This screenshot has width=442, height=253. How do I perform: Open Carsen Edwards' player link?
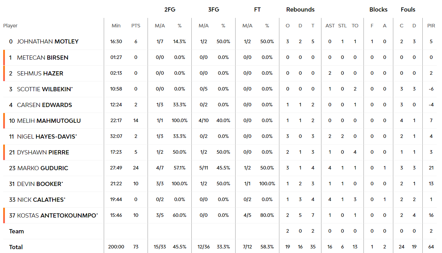tap(45, 105)
